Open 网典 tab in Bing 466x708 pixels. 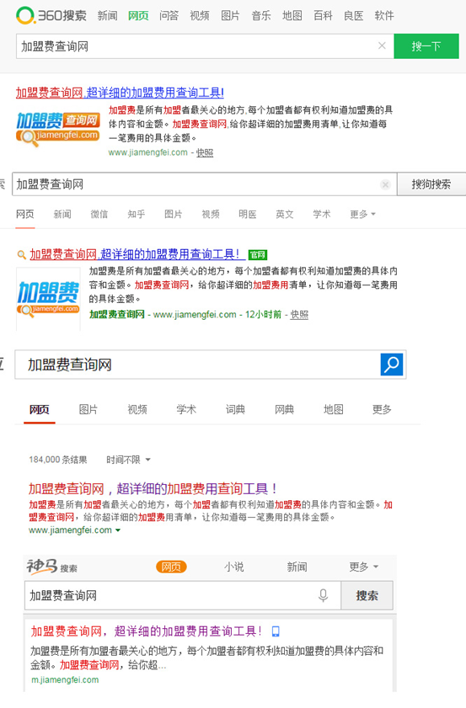pyautogui.click(x=284, y=409)
